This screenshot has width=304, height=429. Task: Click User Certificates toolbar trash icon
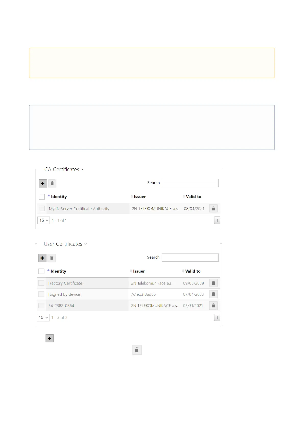pyautogui.click(x=52, y=258)
